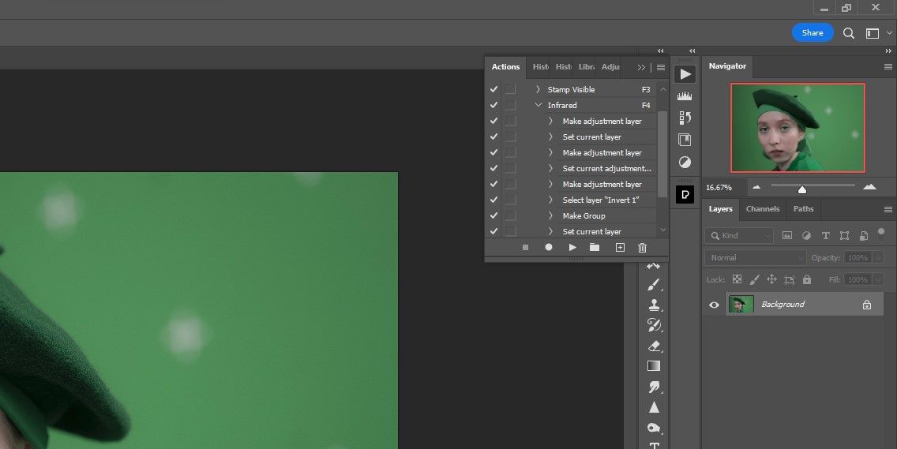897x449 pixels.
Task: Select the Clone Stamp tool
Action: pyautogui.click(x=654, y=305)
